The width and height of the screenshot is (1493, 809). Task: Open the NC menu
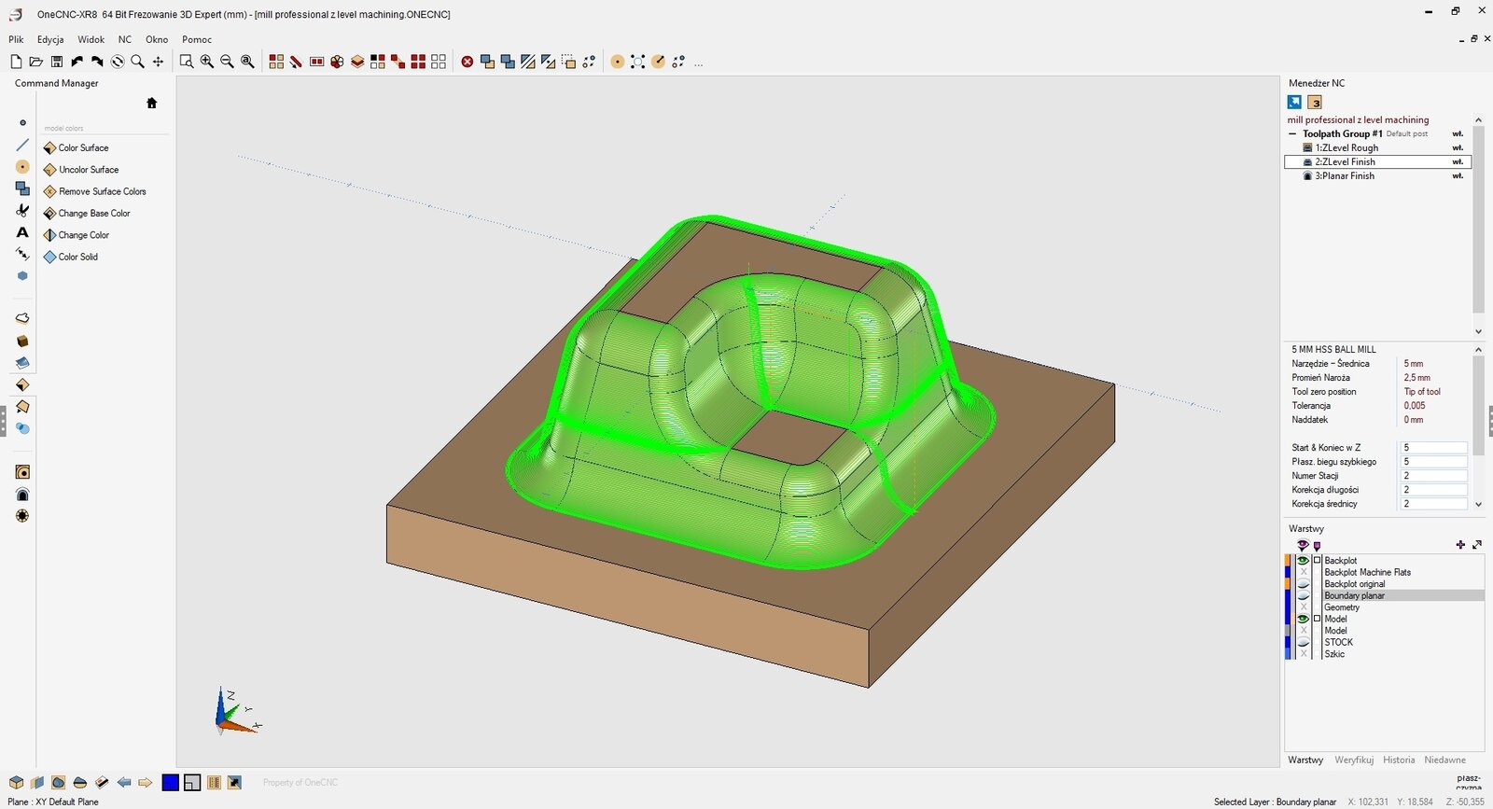[124, 39]
